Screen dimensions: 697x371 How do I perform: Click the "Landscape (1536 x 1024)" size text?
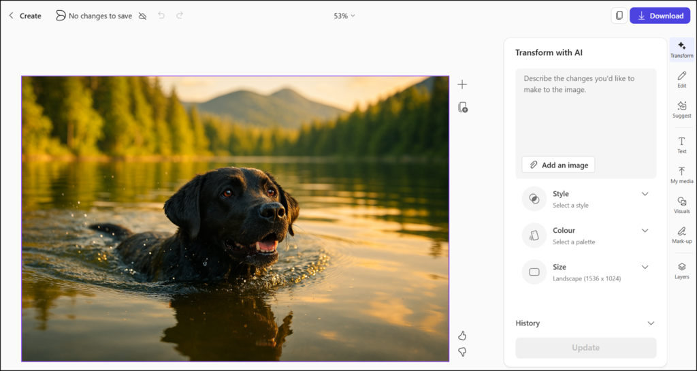[x=587, y=278]
